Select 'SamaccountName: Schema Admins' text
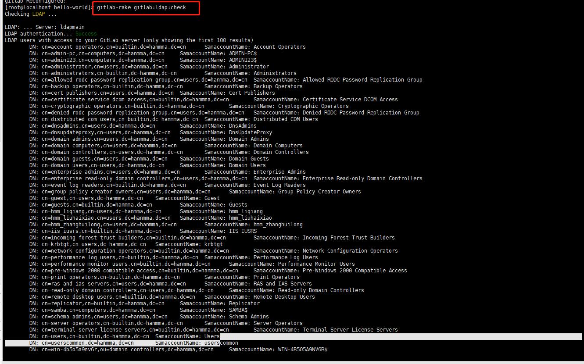 pos(224,317)
